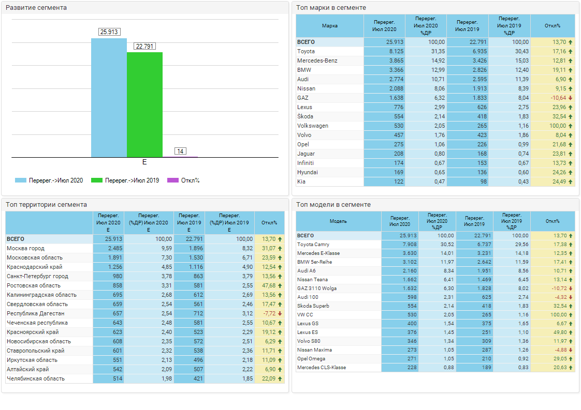Click the red down arrow for GAZ 3110 Wolga
The width and height of the screenshot is (581, 410).
pos(570,288)
